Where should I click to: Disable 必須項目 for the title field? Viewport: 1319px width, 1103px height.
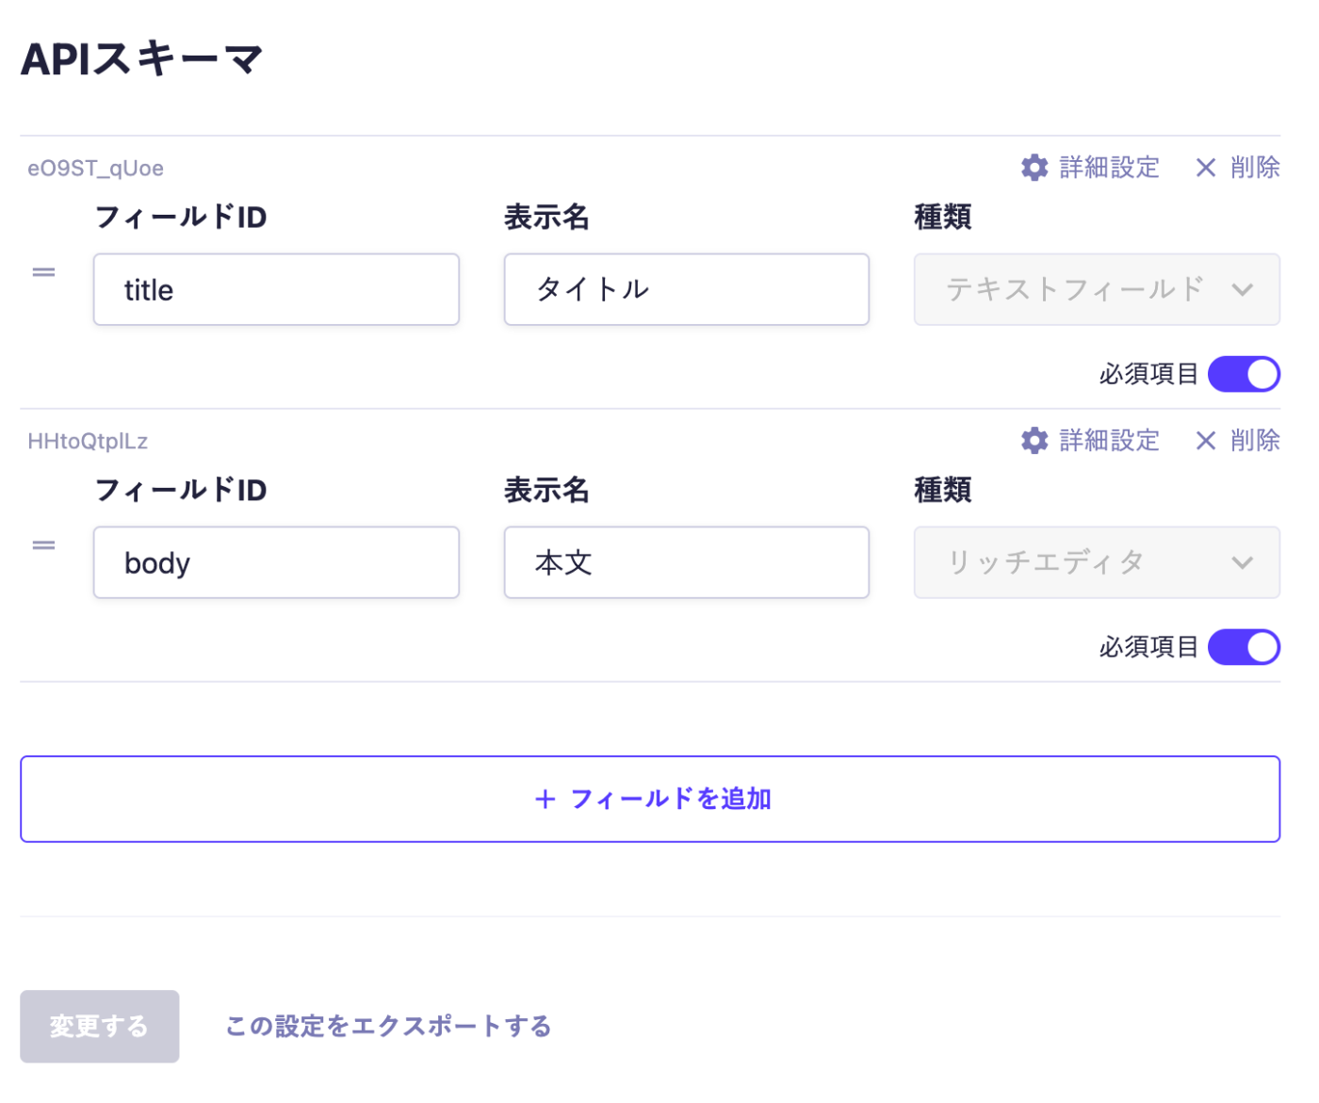coord(1244,374)
